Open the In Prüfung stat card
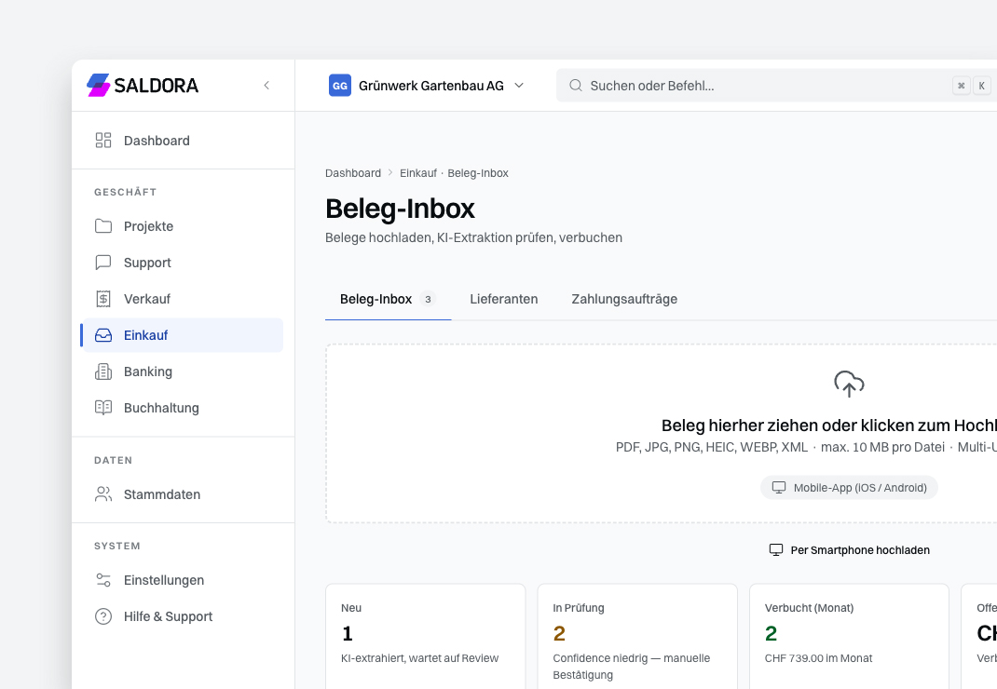The height and width of the screenshot is (689, 997). tap(637, 636)
